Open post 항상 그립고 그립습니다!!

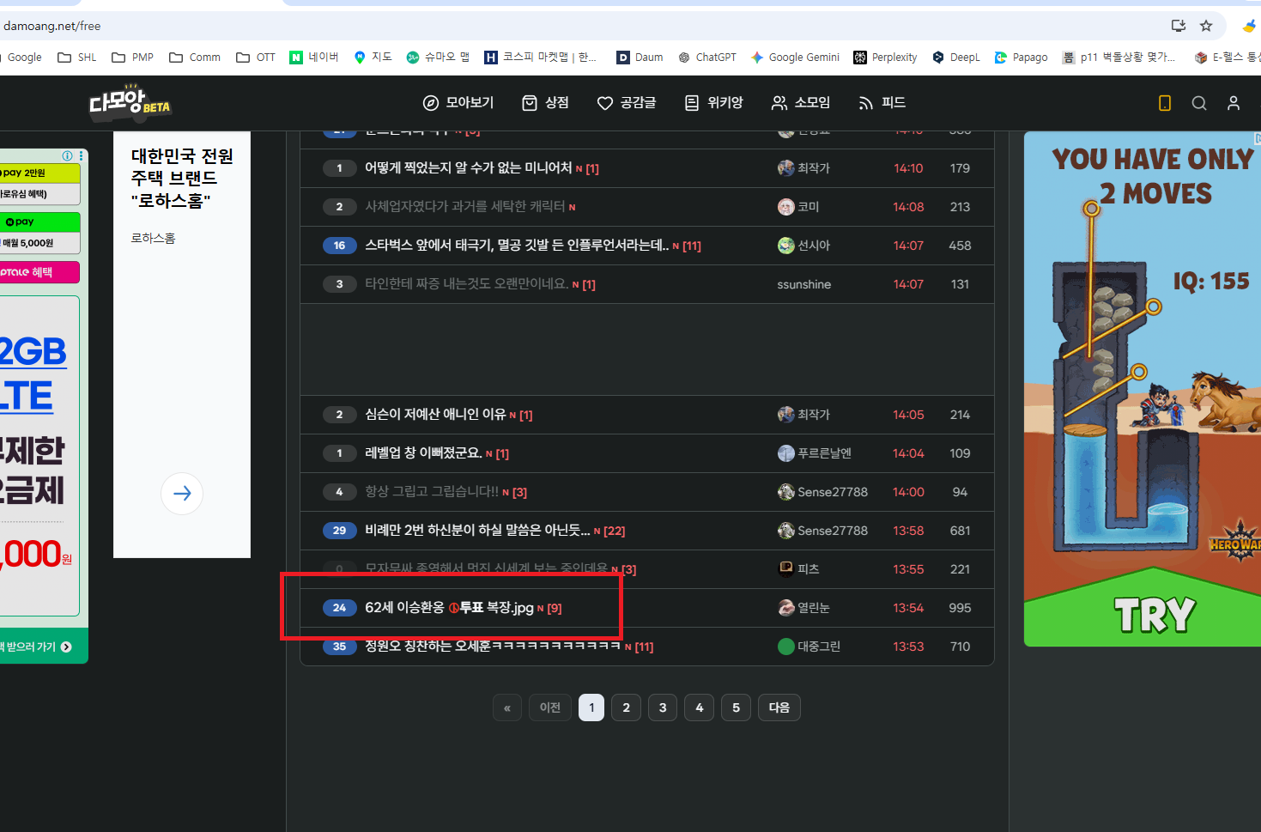pos(432,492)
